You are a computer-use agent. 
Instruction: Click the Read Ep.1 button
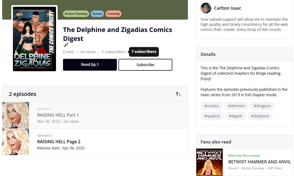90,65
